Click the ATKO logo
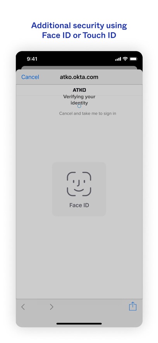 click(x=79, y=90)
